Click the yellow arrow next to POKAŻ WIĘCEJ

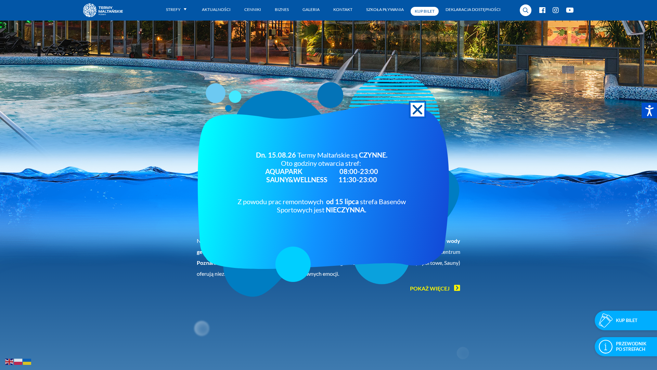coord(457,288)
